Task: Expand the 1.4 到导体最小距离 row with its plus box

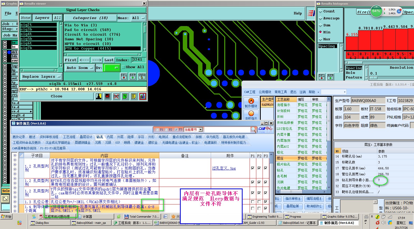Action: point(15,206)
